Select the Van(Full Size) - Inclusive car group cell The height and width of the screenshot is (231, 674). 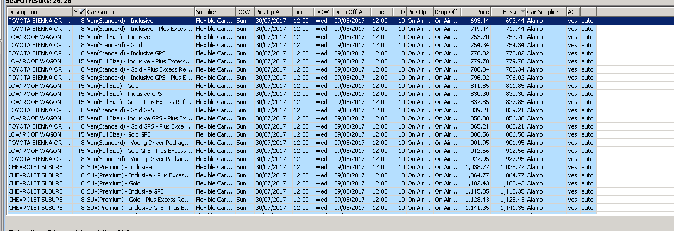tap(140, 37)
